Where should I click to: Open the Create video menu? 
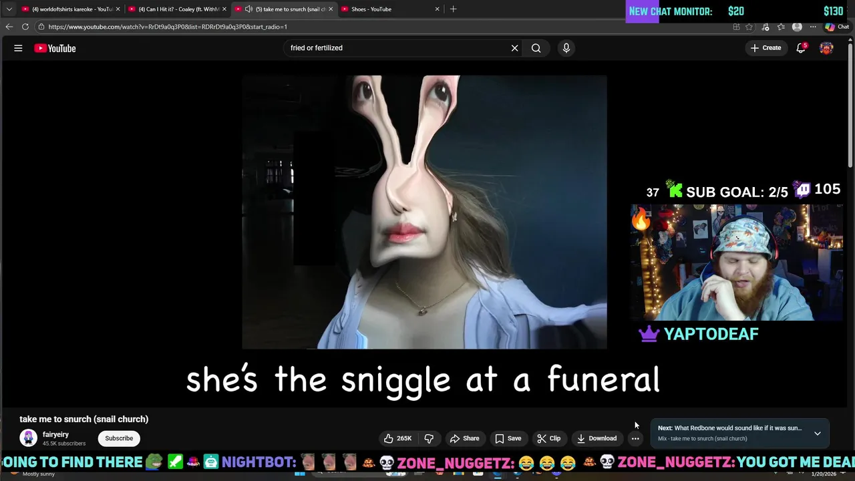(x=765, y=48)
